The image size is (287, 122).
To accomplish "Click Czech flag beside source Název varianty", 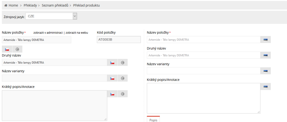I will 113,78.
